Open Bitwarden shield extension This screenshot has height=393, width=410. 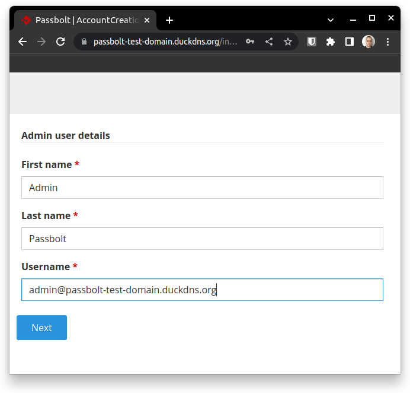point(312,42)
